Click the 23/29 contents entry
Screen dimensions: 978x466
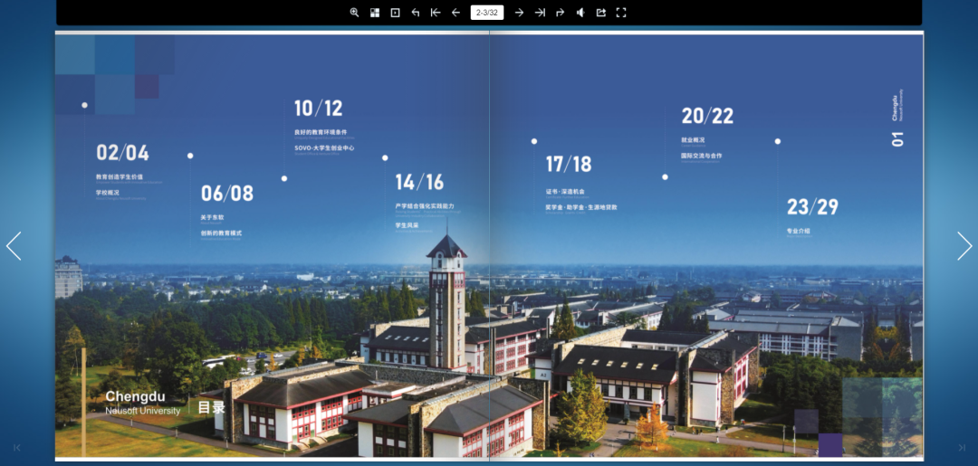click(812, 207)
